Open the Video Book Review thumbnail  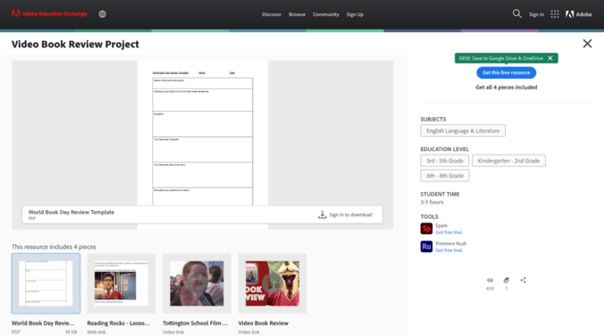point(273,283)
